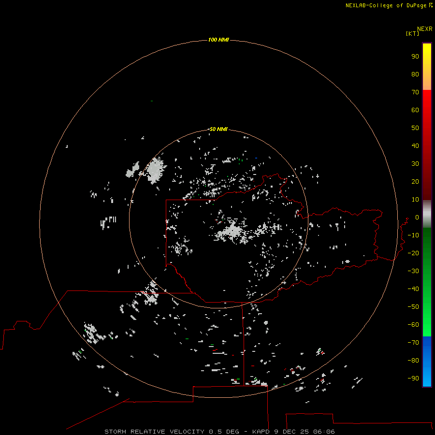Click the 80 knot scale label
The height and width of the screenshot is (435, 435).
click(415, 74)
